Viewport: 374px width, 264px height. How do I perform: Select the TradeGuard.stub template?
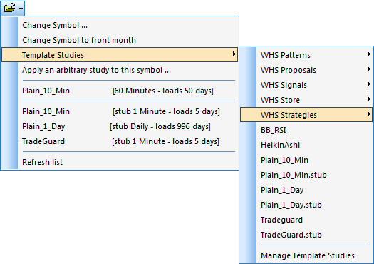tap(306, 235)
